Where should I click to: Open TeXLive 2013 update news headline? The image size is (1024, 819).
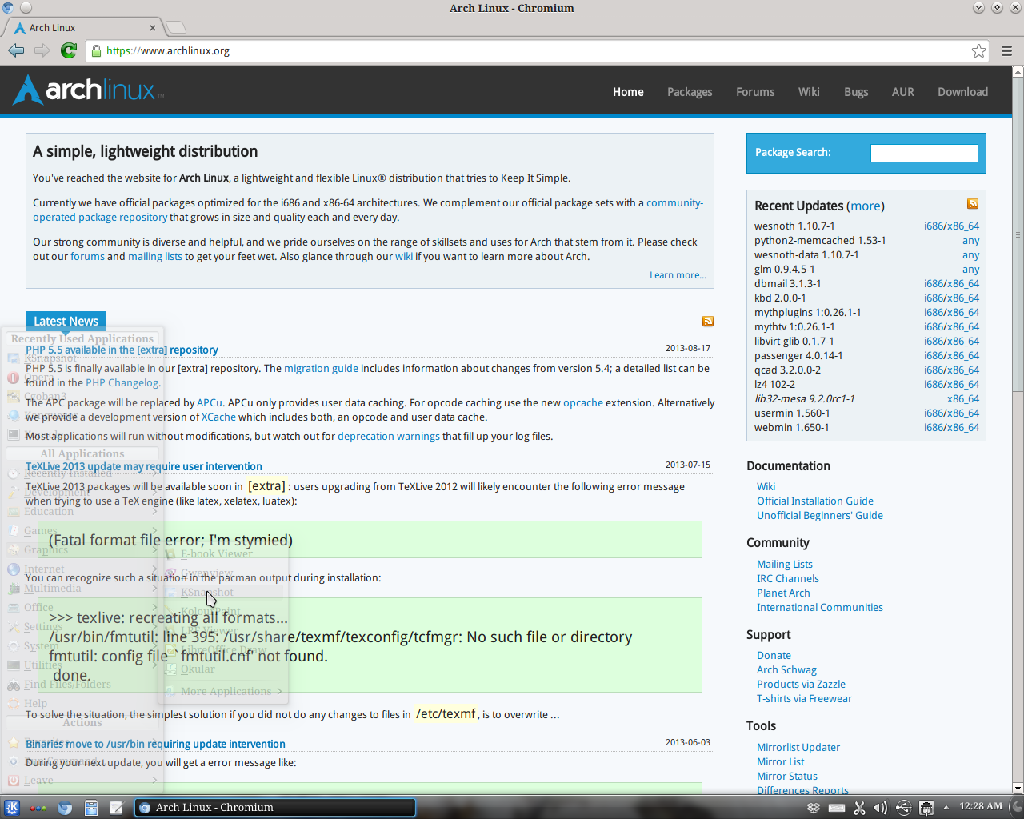coord(144,466)
